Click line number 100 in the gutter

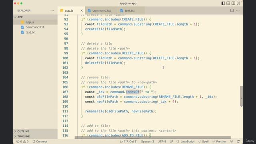pos(65,58)
